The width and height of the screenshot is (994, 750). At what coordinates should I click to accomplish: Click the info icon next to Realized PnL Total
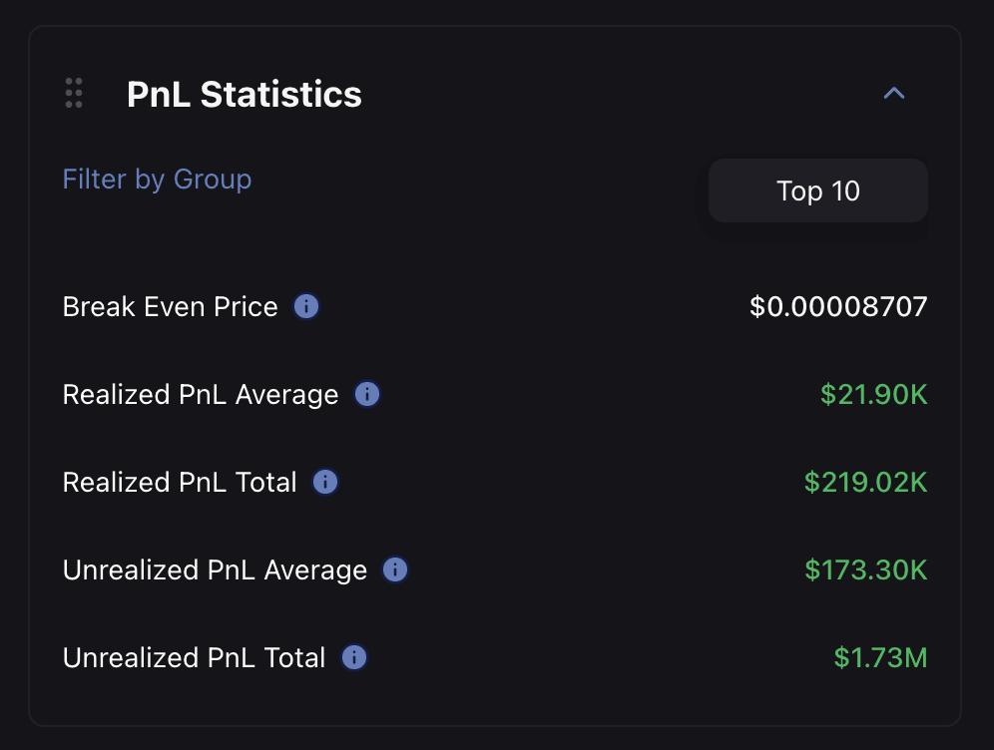point(323,483)
